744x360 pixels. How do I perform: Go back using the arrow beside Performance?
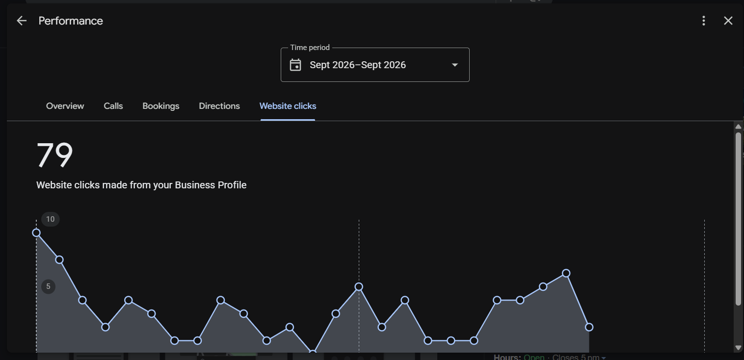pyautogui.click(x=22, y=21)
